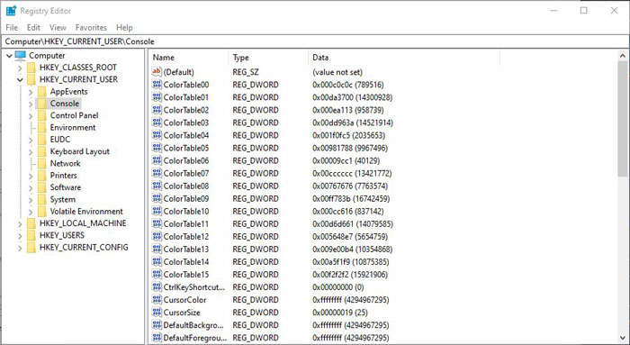630x345 pixels.
Task: Click the ColorTable03 DWORD value icon
Action: tap(157, 123)
